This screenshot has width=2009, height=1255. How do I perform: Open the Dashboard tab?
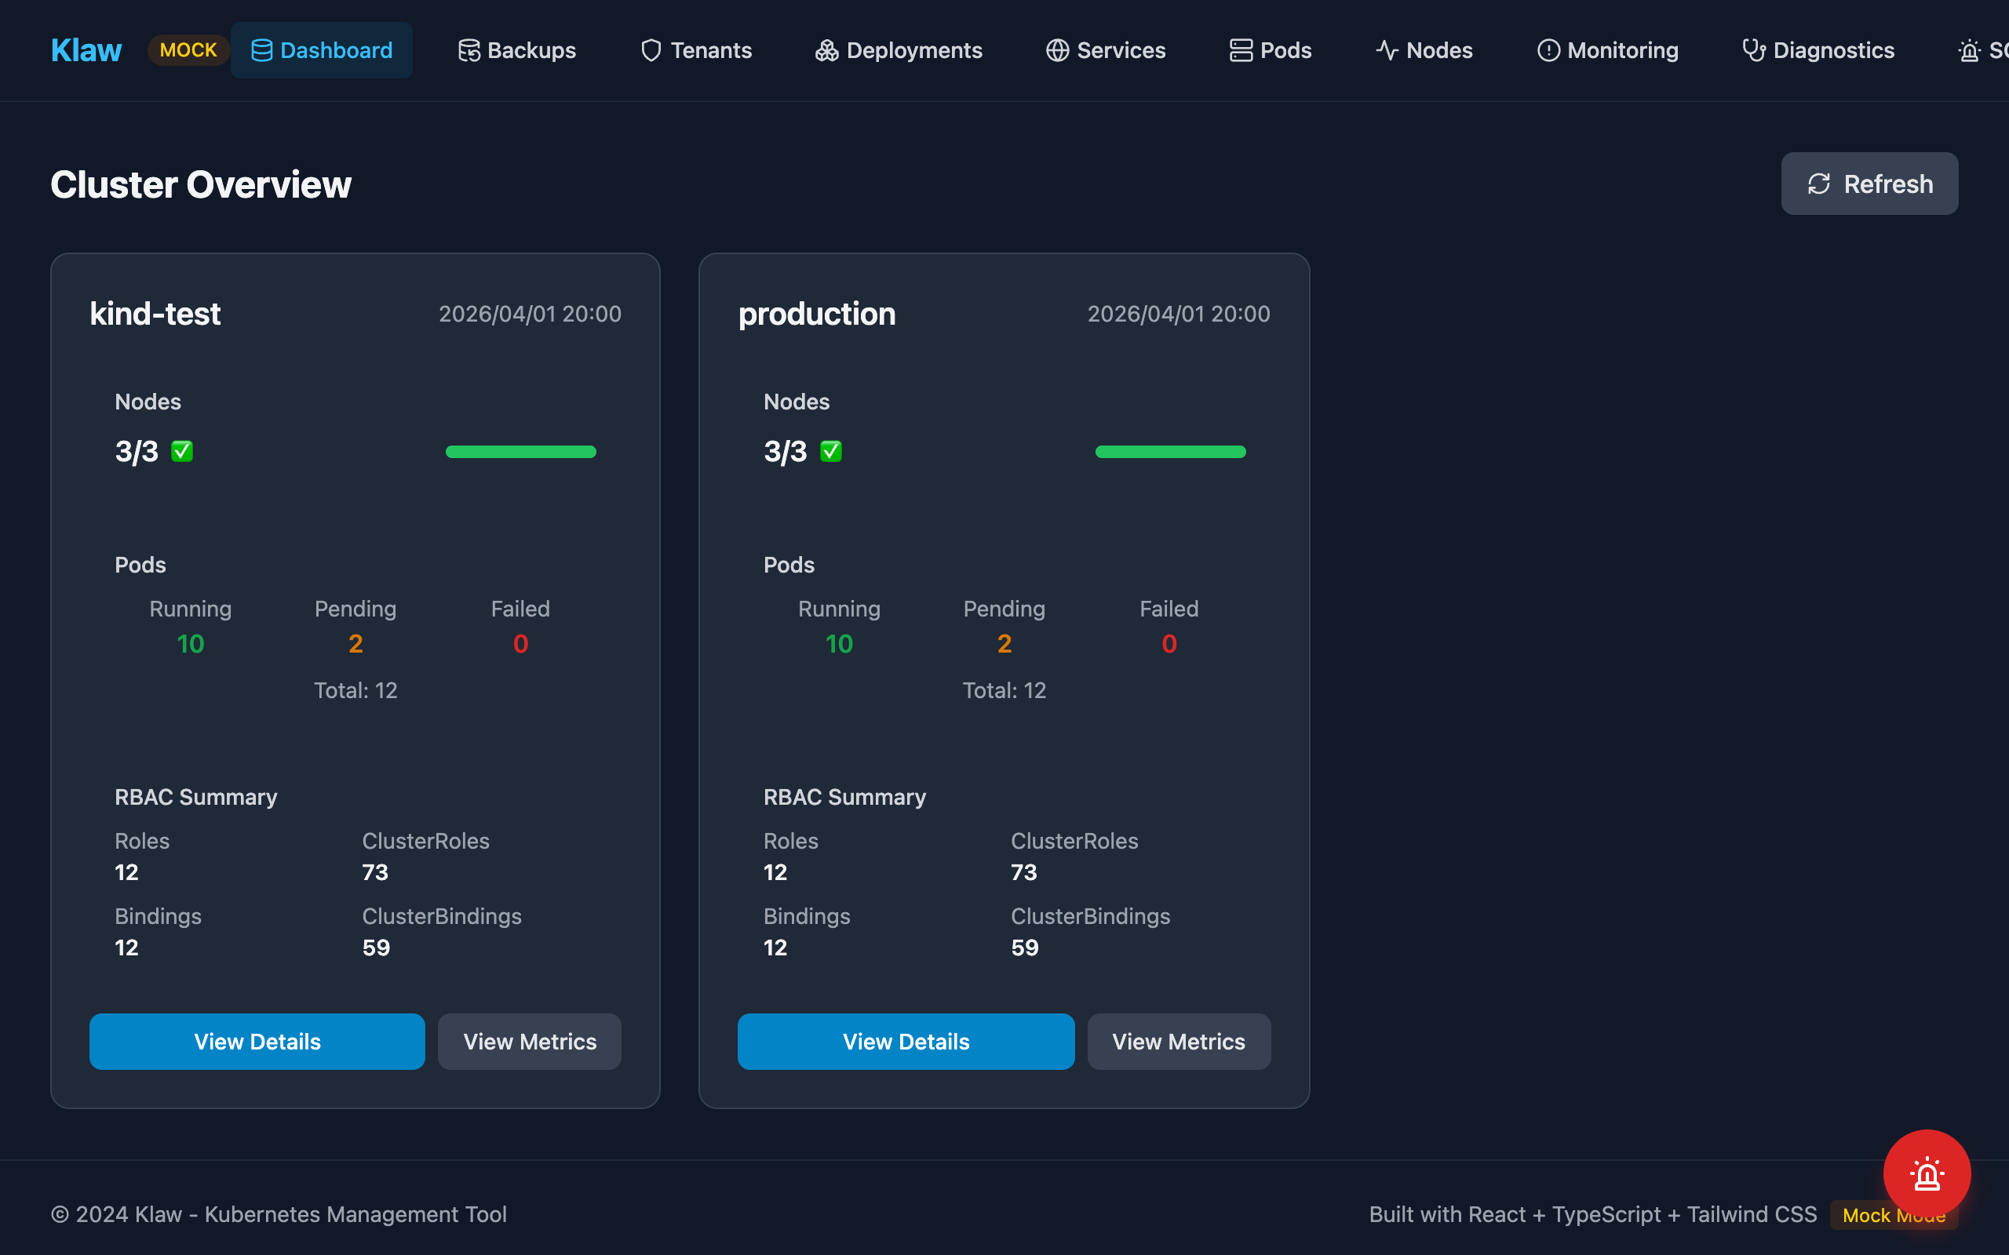[321, 51]
